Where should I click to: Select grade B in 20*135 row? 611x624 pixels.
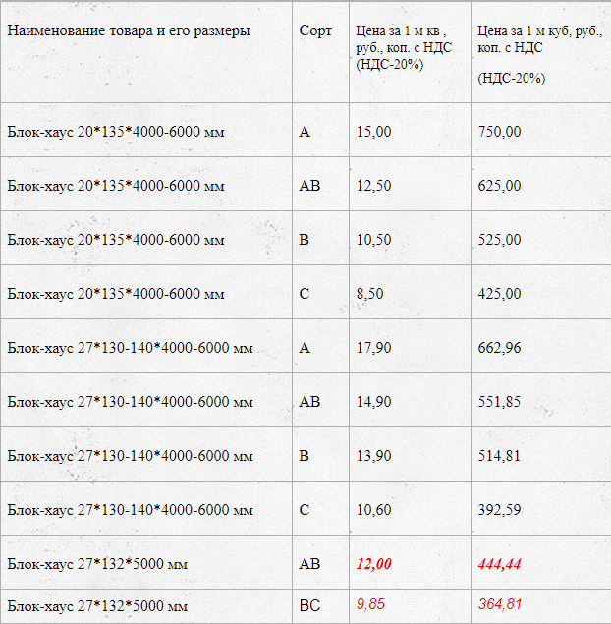pyautogui.click(x=304, y=240)
